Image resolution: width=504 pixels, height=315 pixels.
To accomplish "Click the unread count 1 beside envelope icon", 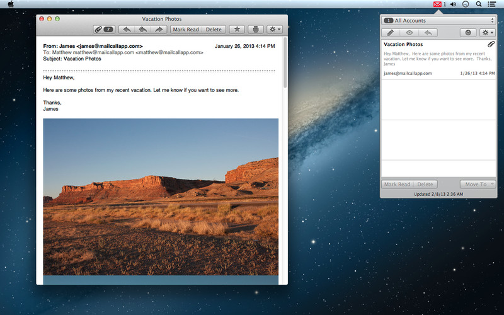I will click(445, 4).
